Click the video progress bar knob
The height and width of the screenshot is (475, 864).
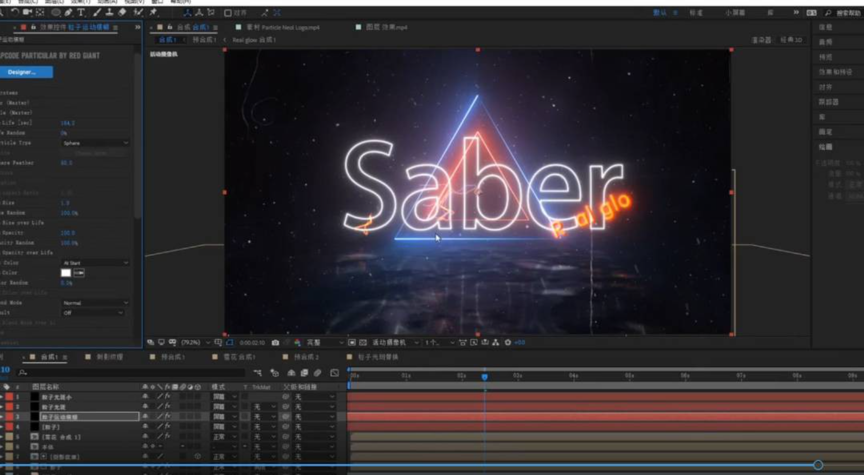pyautogui.click(x=818, y=465)
